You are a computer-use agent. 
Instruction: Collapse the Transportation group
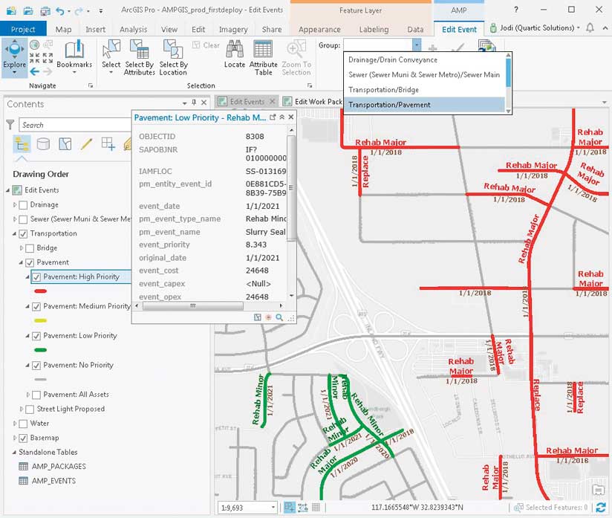14,233
